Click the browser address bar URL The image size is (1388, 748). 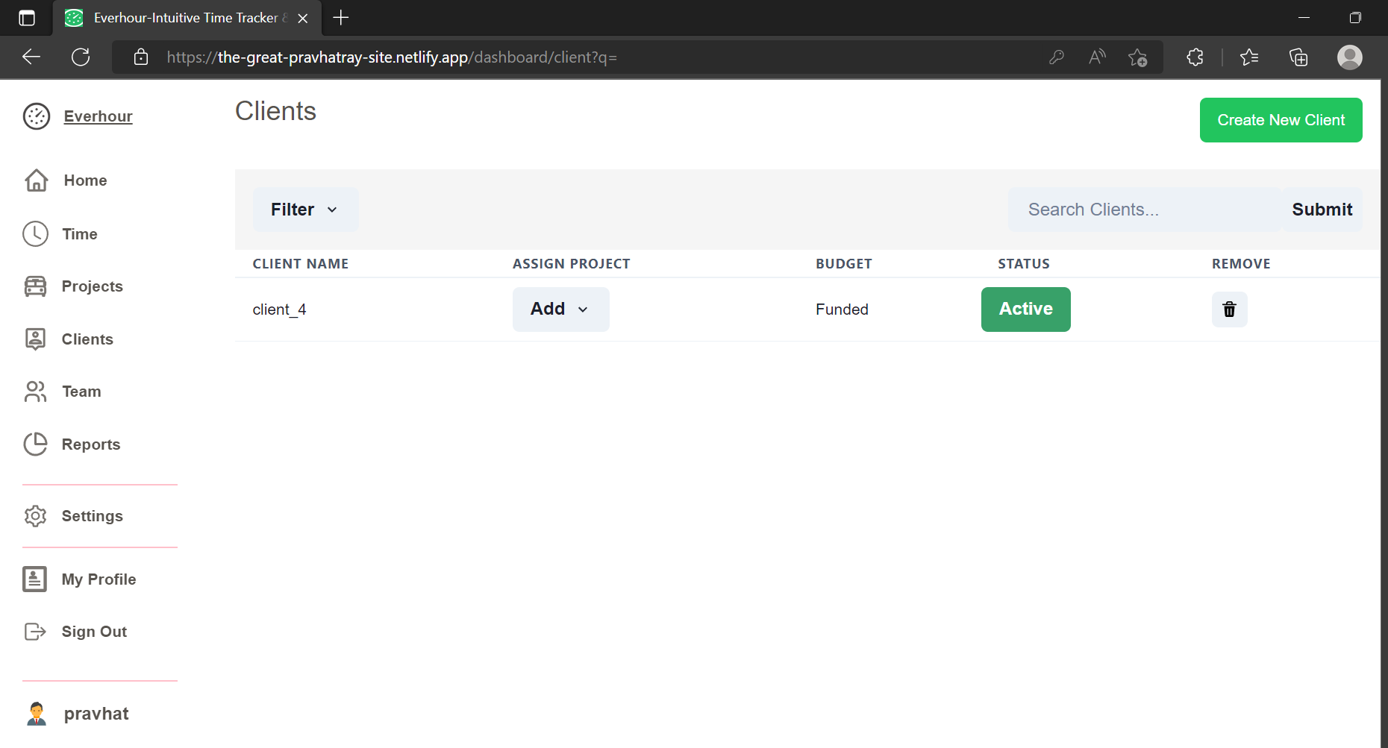coord(392,57)
